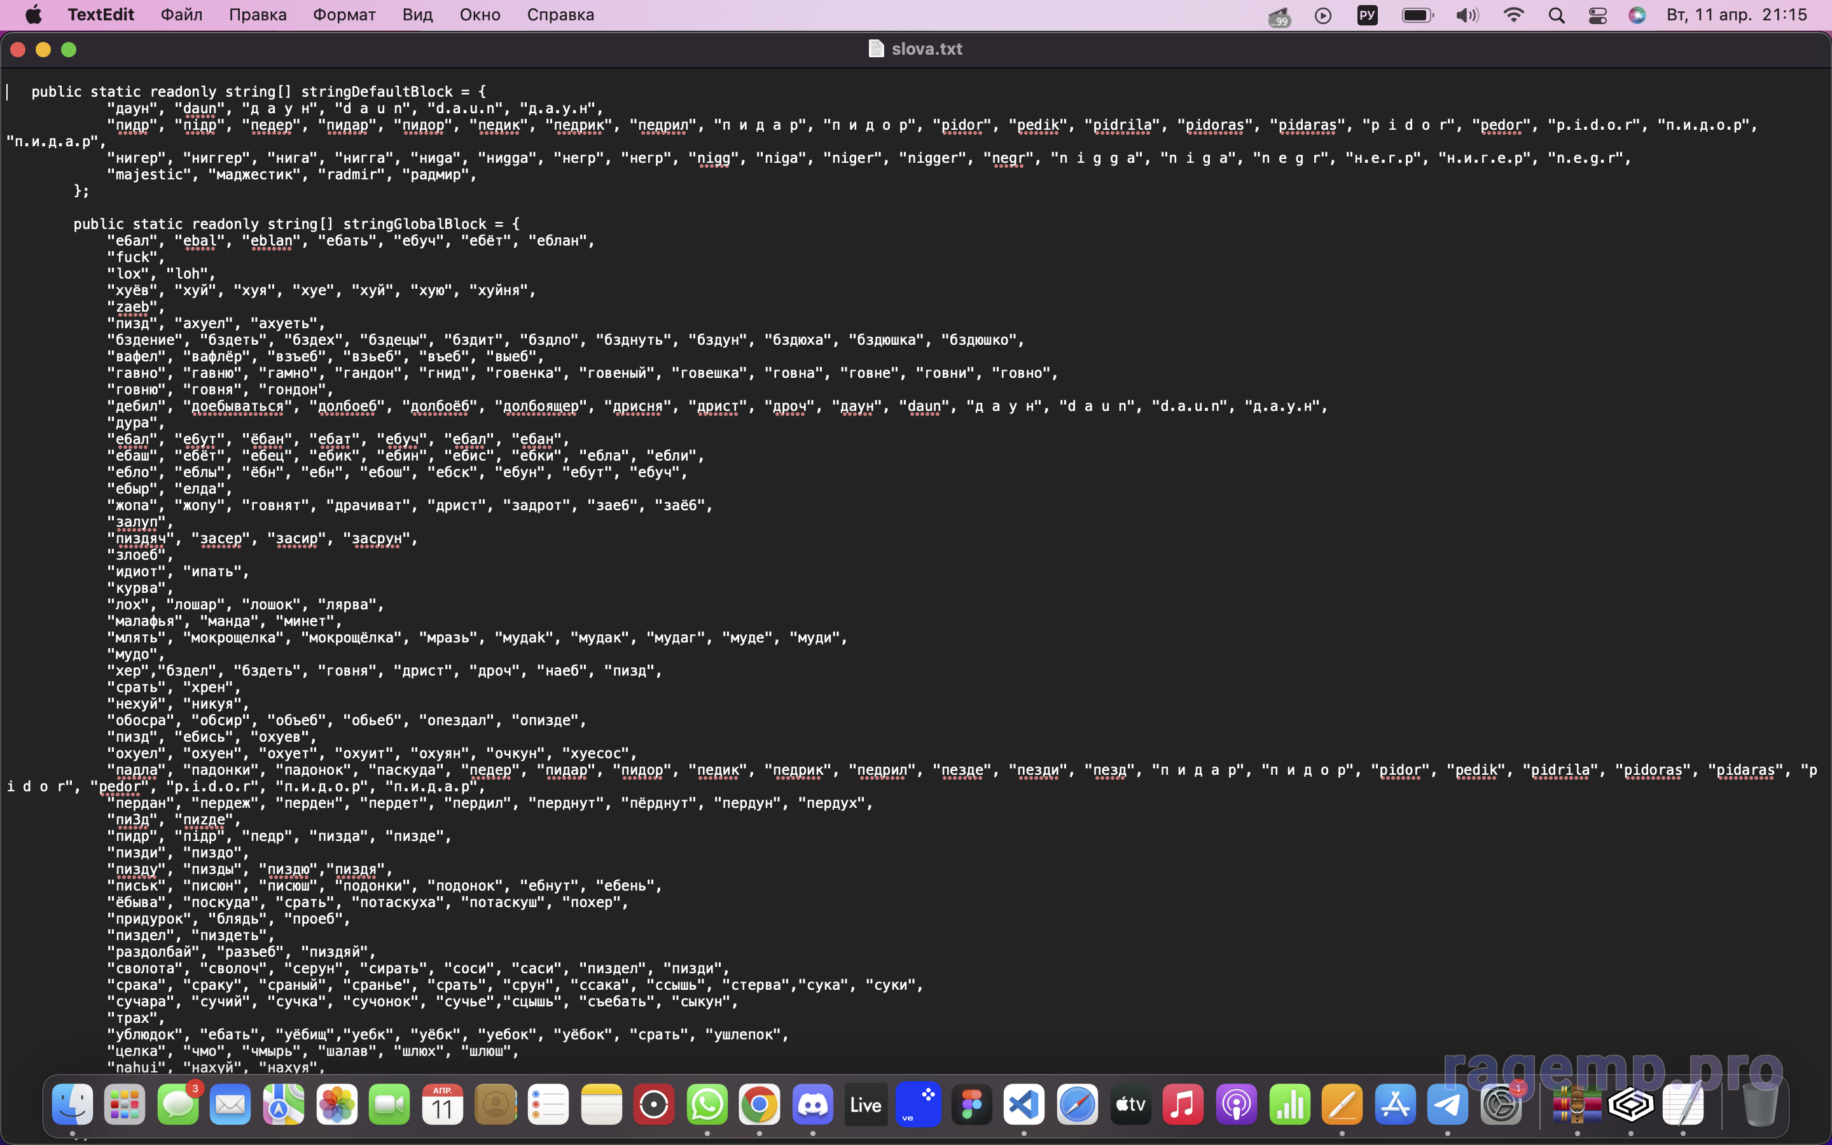Open Launchpad in the dock
The width and height of the screenshot is (1832, 1145).
[125, 1105]
